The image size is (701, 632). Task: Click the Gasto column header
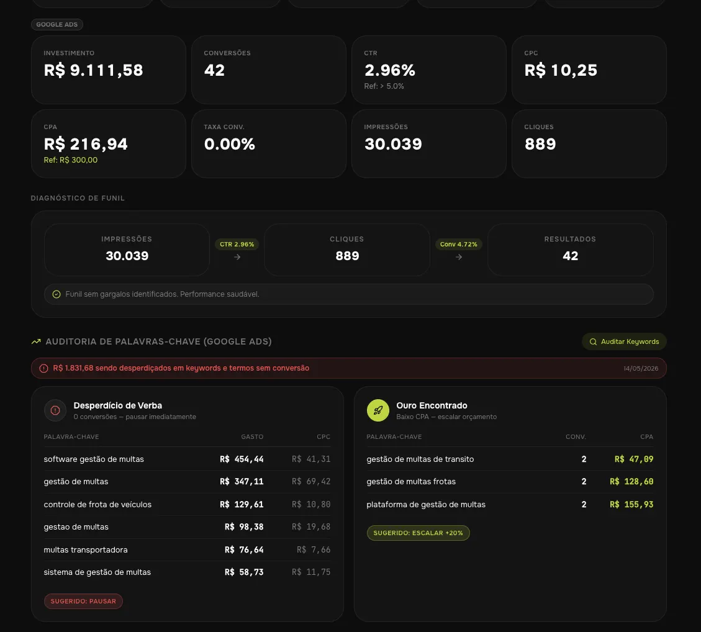pyautogui.click(x=252, y=436)
